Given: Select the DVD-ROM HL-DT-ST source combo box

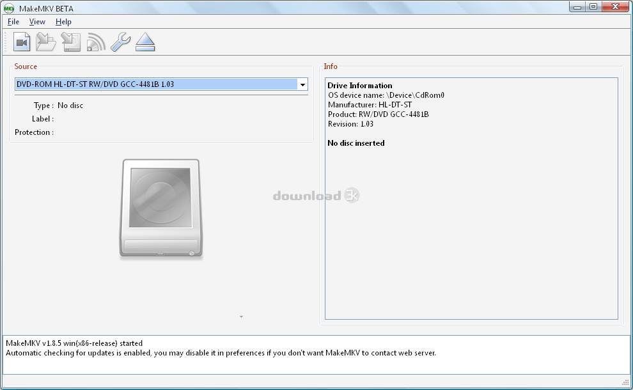Looking at the screenshot, I should click(161, 84).
